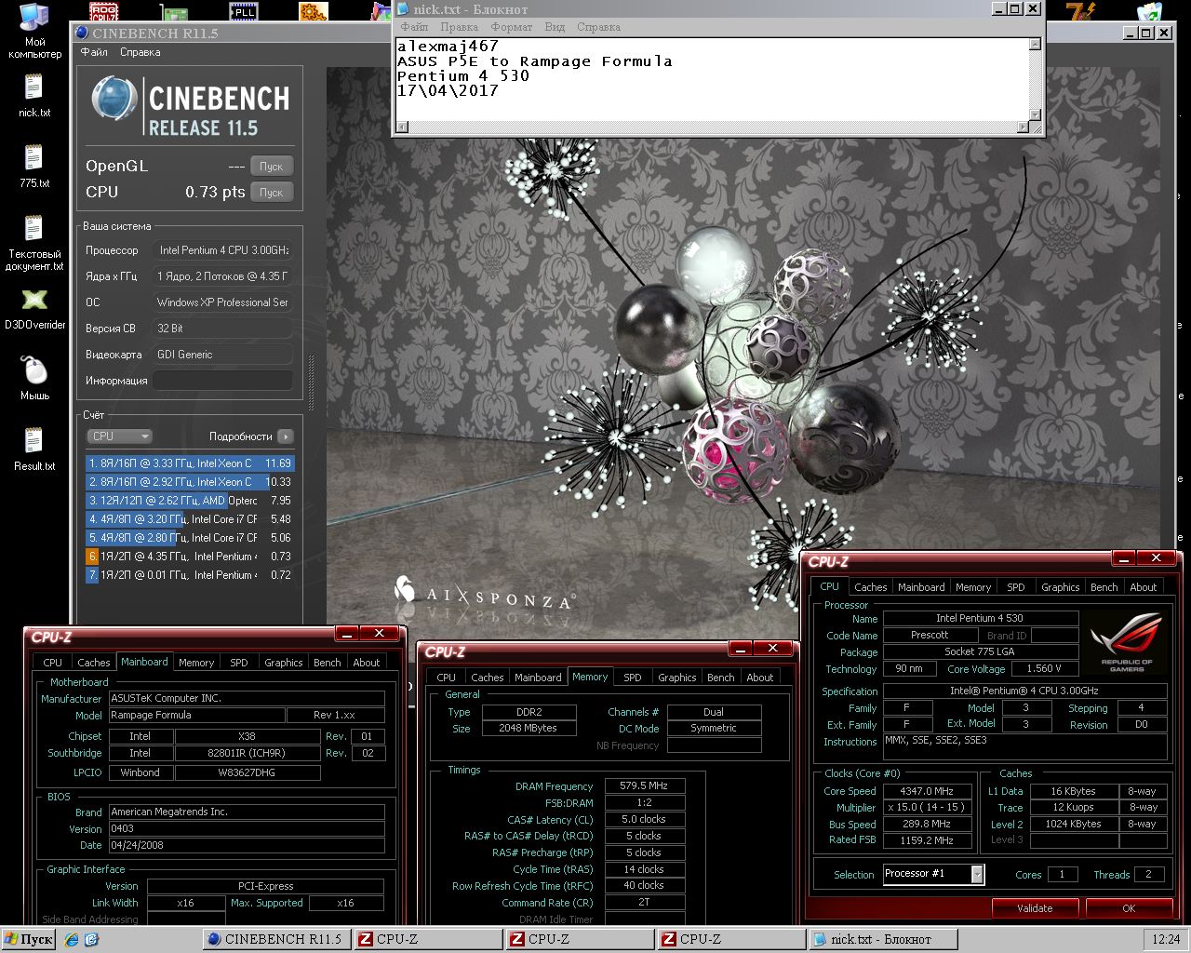
Task: Open the PLL tool desktop icon
Action: (x=244, y=10)
